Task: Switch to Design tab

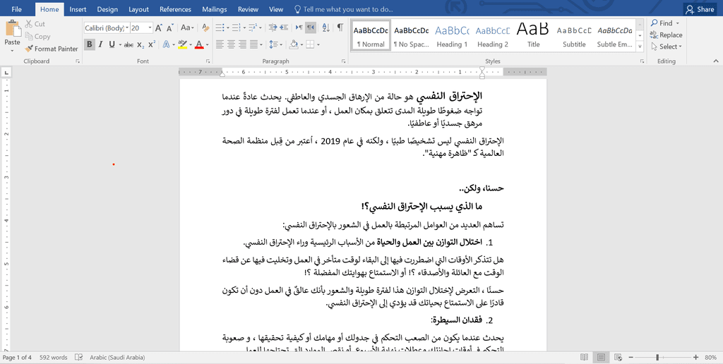Action: pos(107,9)
